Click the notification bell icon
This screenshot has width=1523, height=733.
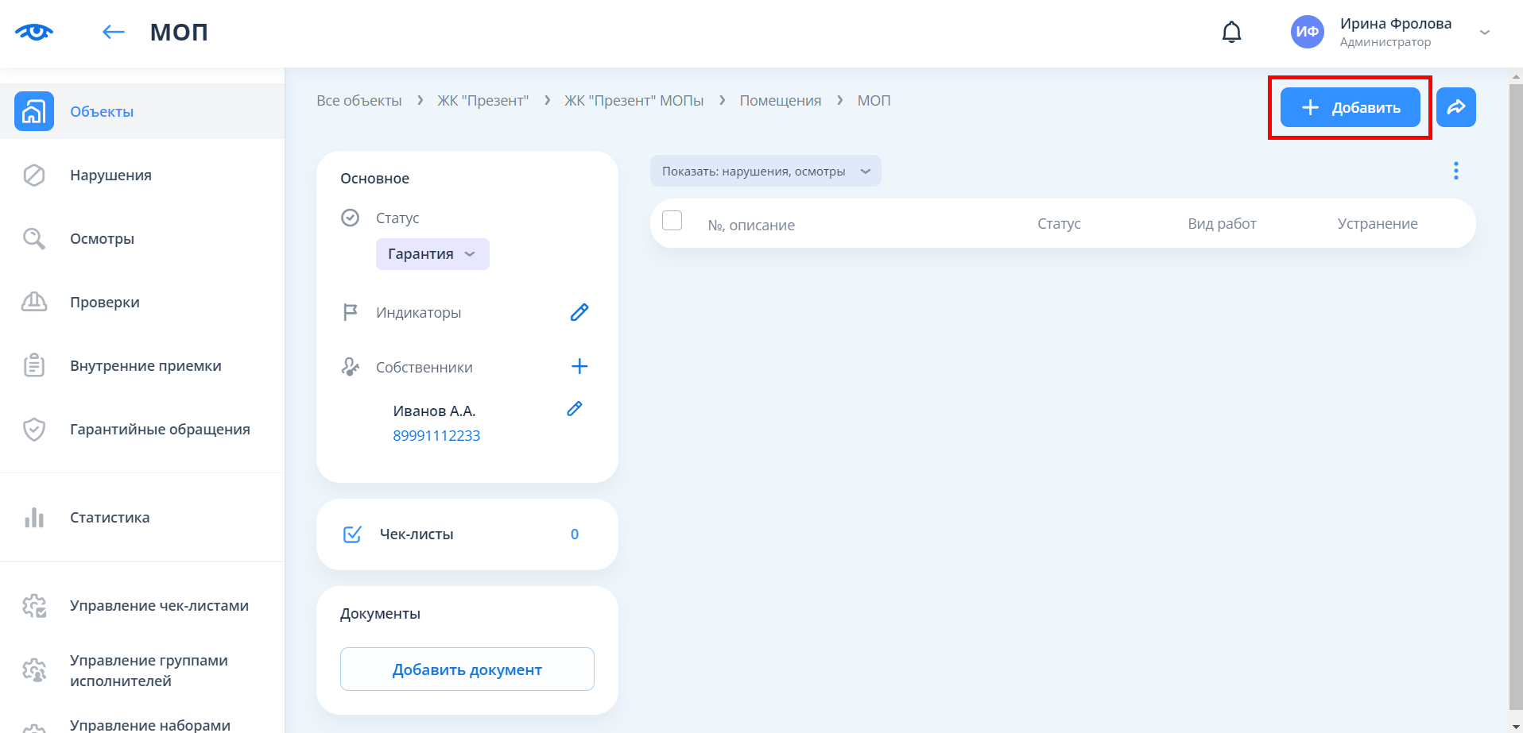click(x=1231, y=33)
